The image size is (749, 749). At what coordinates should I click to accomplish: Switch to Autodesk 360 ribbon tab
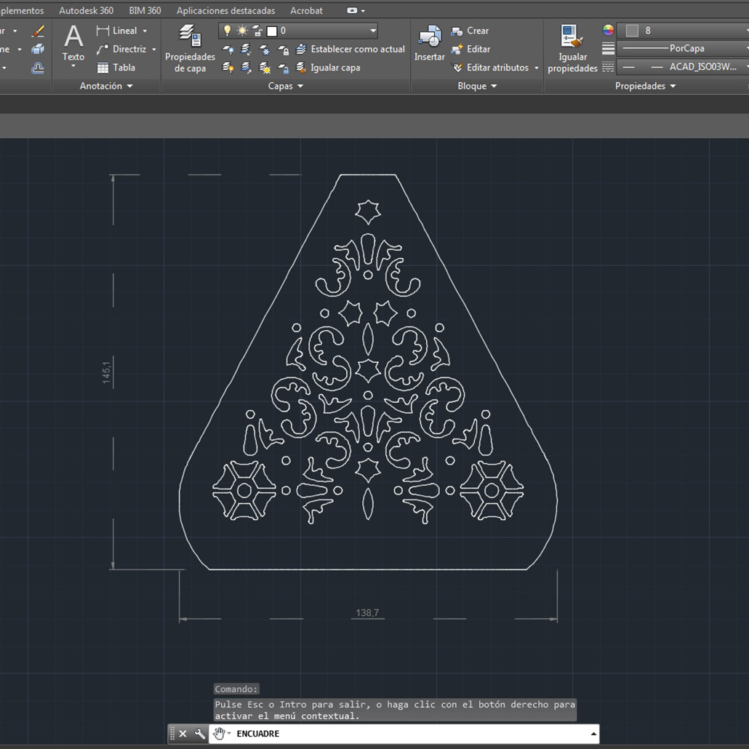click(86, 10)
